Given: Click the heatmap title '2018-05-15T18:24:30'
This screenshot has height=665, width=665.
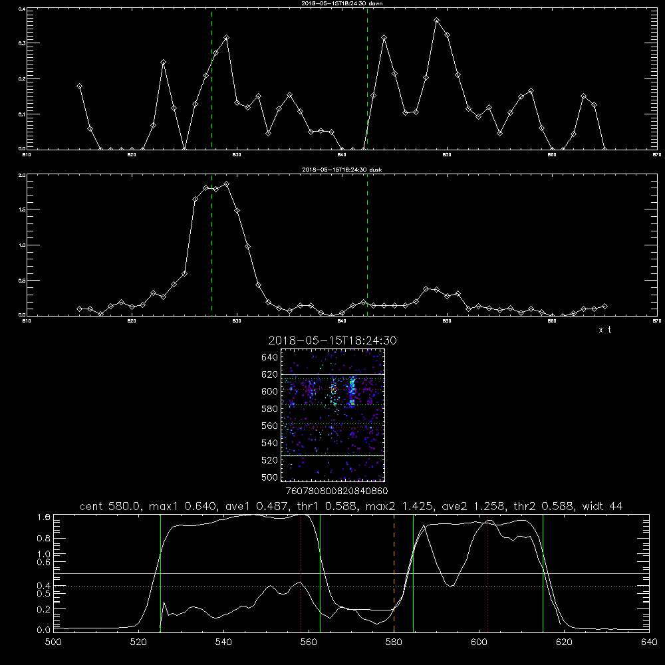Looking at the screenshot, I should point(332,341).
